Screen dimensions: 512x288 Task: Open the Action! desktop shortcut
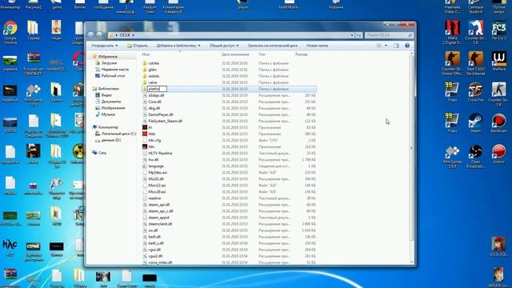pyautogui.click(x=498, y=154)
